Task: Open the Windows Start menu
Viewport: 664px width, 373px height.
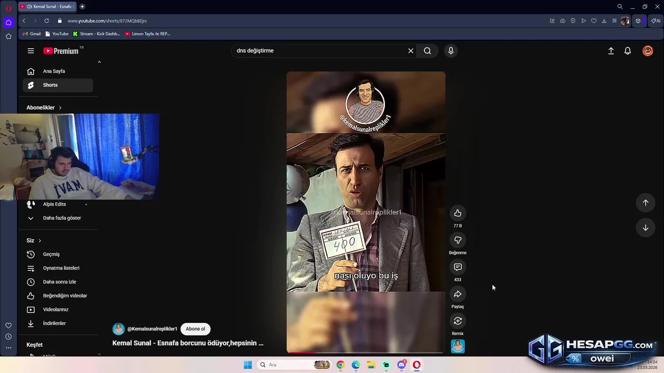Action: pyautogui.click(x=247, y=365)
